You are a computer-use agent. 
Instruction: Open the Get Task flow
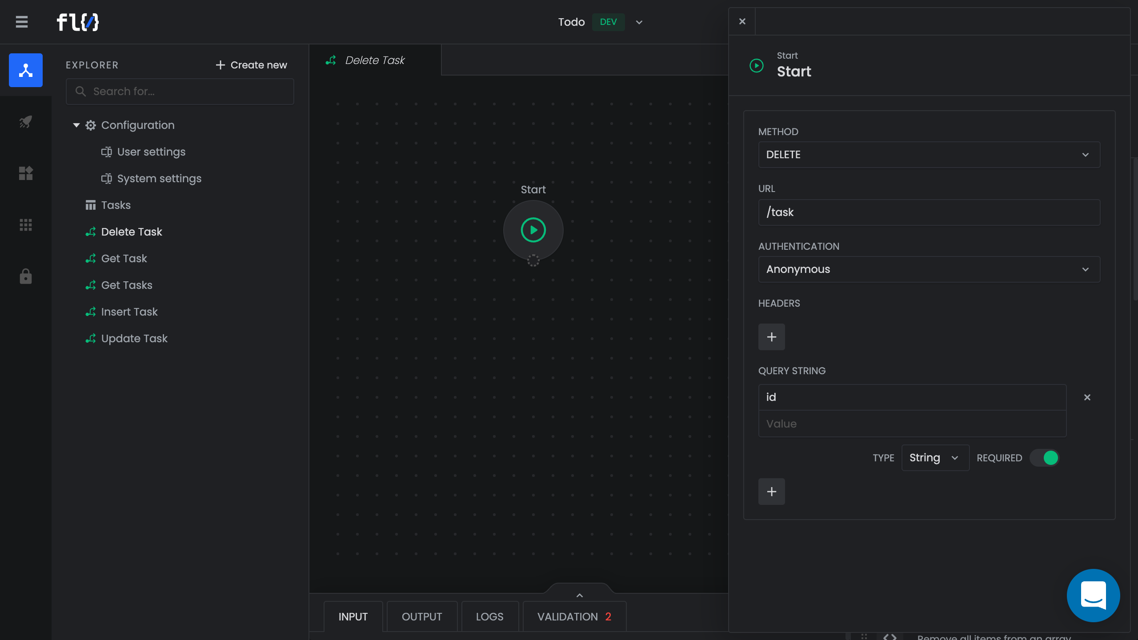click(124, 259)
